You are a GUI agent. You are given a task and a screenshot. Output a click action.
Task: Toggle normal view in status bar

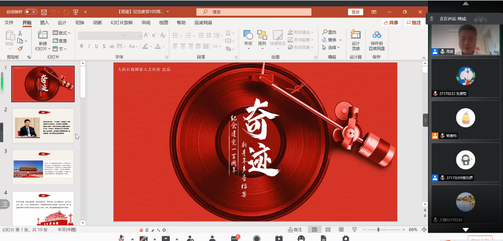tap(315, 230)
